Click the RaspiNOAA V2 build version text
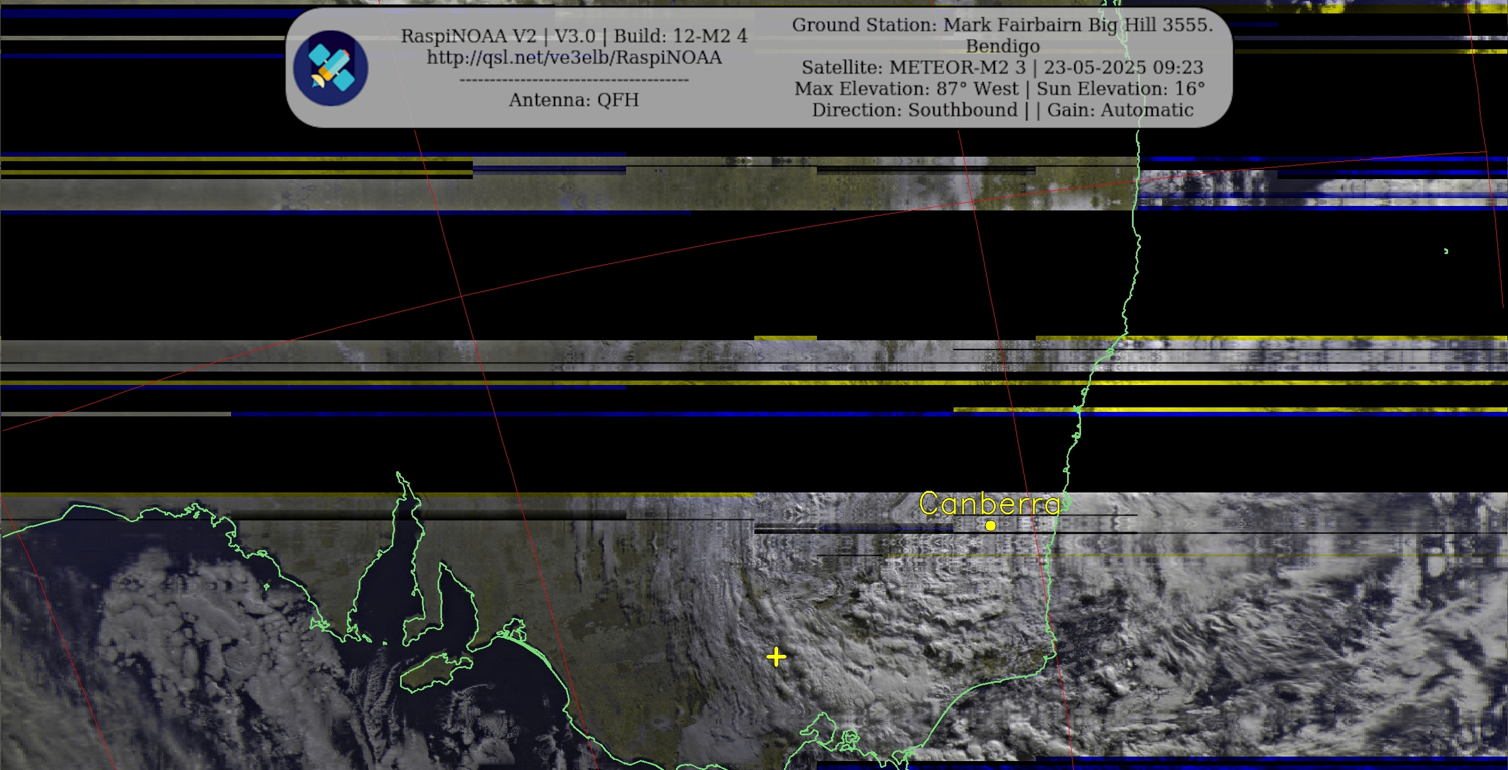 tap(574, 36)
